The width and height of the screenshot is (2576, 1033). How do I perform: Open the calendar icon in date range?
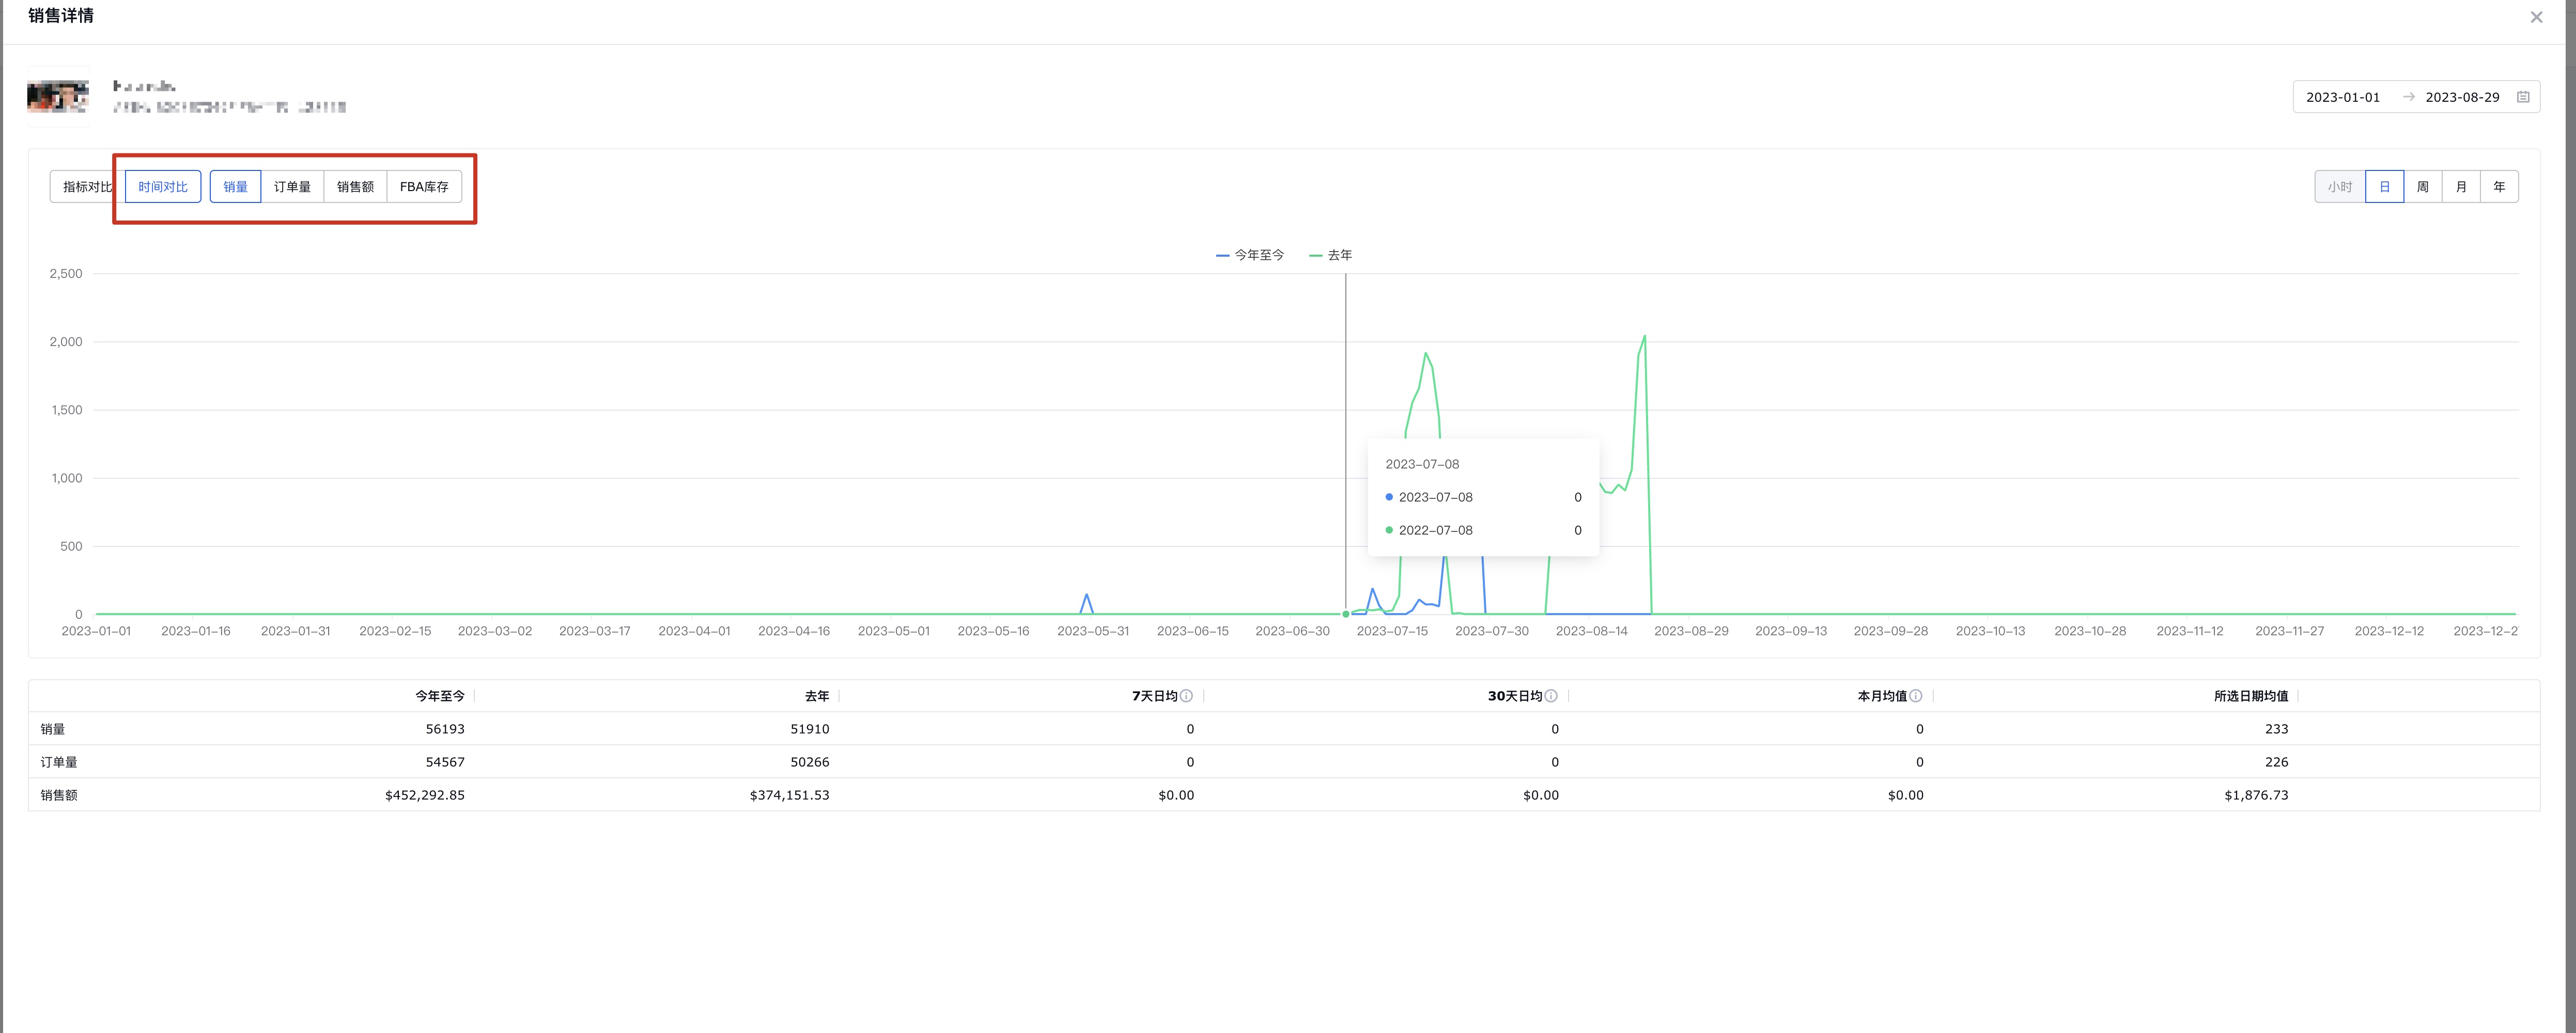pos(2523,97)
